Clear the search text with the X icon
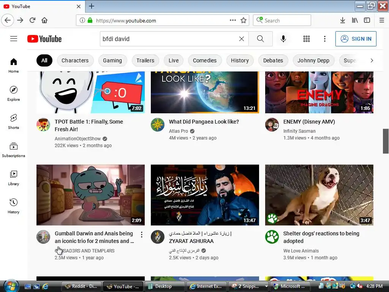This screenshot has width=389, height=292. pos(241,39)
